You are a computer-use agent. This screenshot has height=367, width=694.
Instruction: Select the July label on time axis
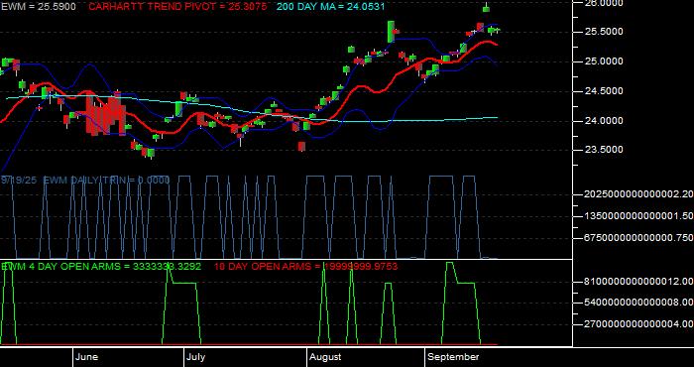click(x=195, y=357)
